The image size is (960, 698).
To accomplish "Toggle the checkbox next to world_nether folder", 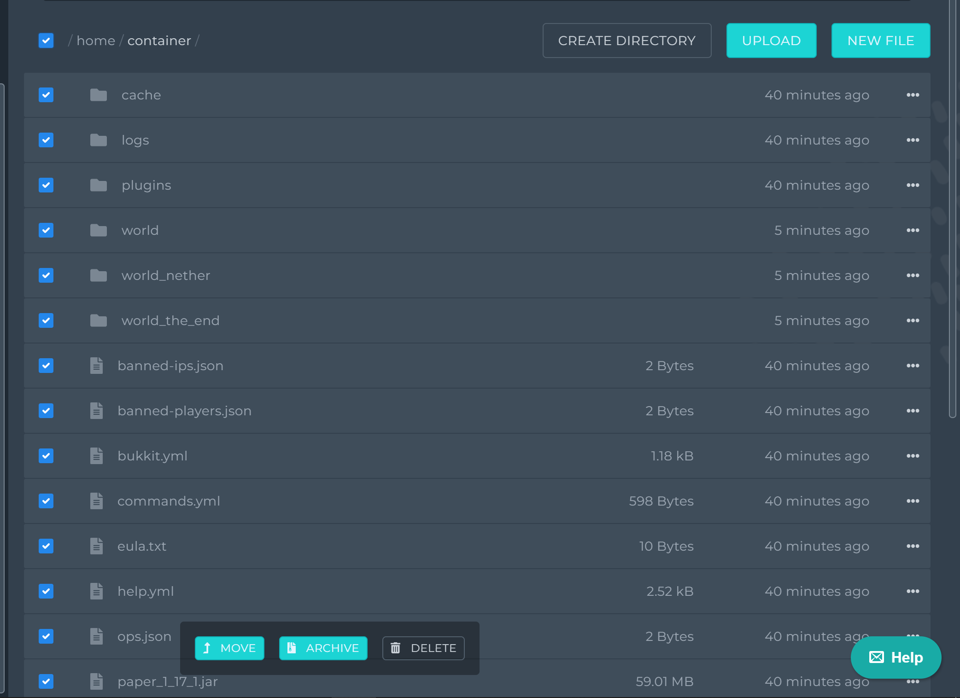I will click(46, 275).
